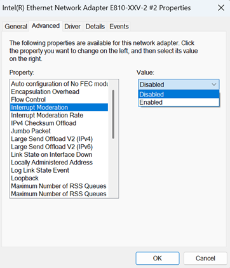Select Auto configuration of No FEC property

[59, 84]
